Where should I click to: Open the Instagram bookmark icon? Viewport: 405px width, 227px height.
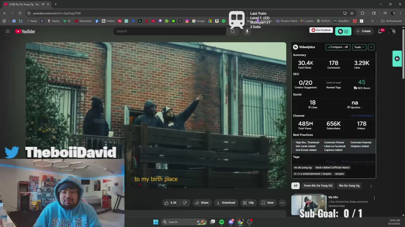coord(187,21)
